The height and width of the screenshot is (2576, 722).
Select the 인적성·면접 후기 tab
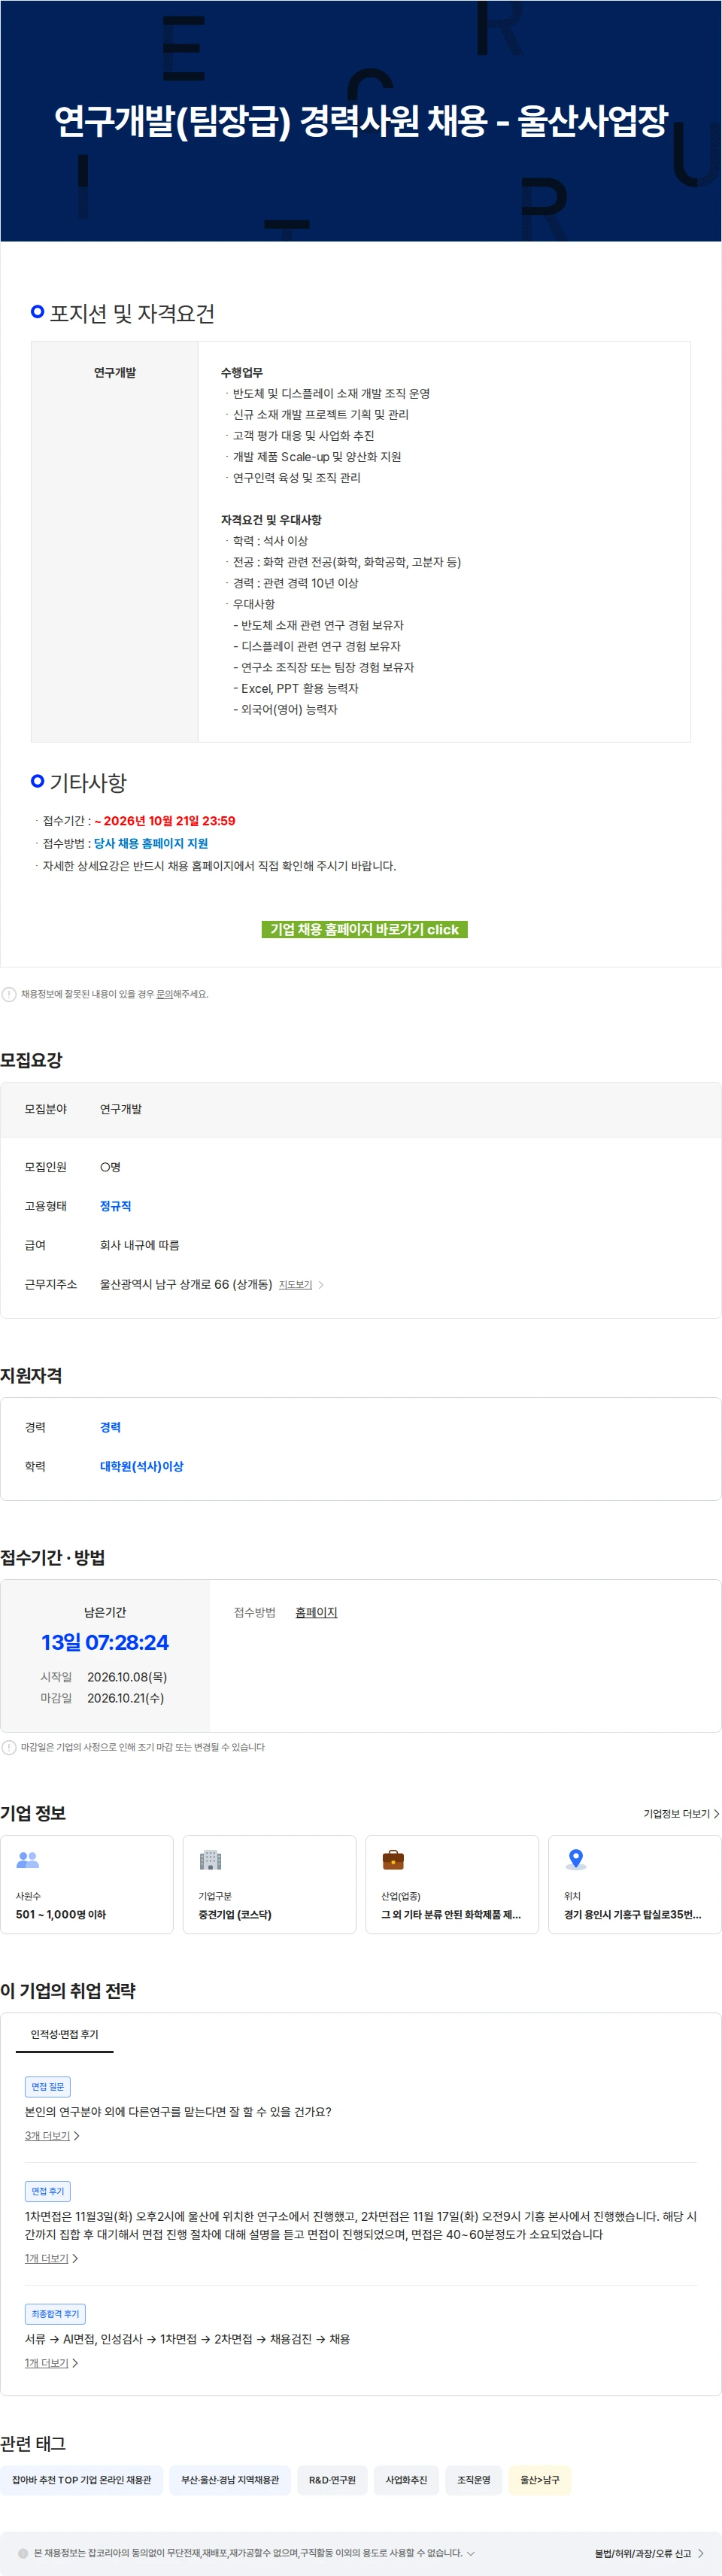[64, 2034]
